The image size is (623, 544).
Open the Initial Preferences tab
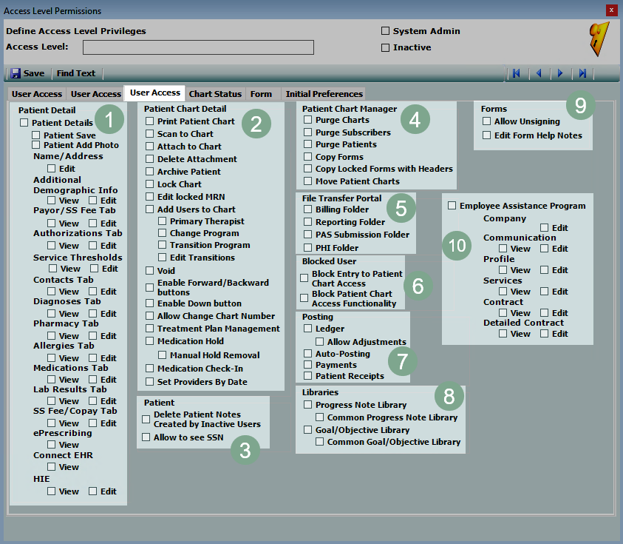(x=324, y=94)
